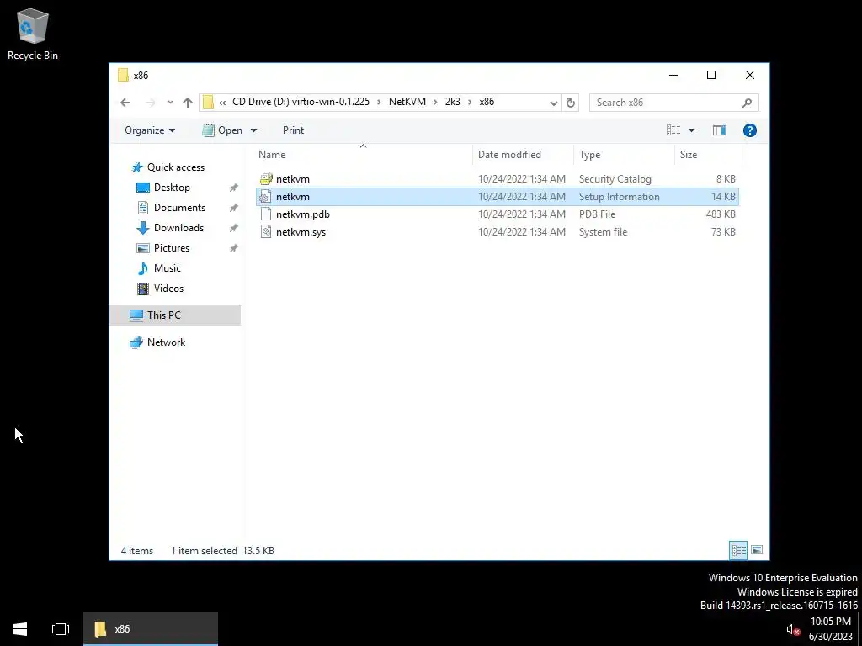Go up one folder level arrow
862x646 pixels.
coord(188,103)
